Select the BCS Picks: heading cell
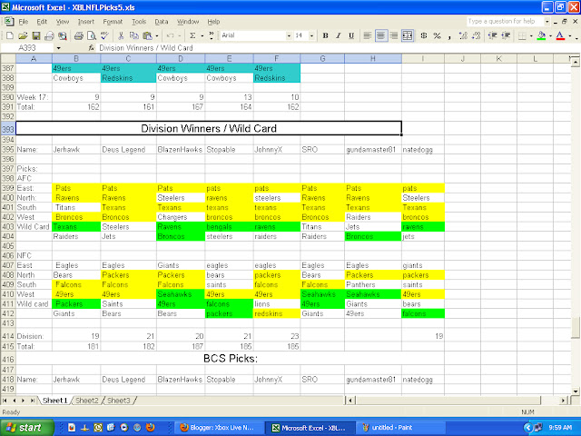The height and width of the screenshot is (436, 581). tap(230, 359)
